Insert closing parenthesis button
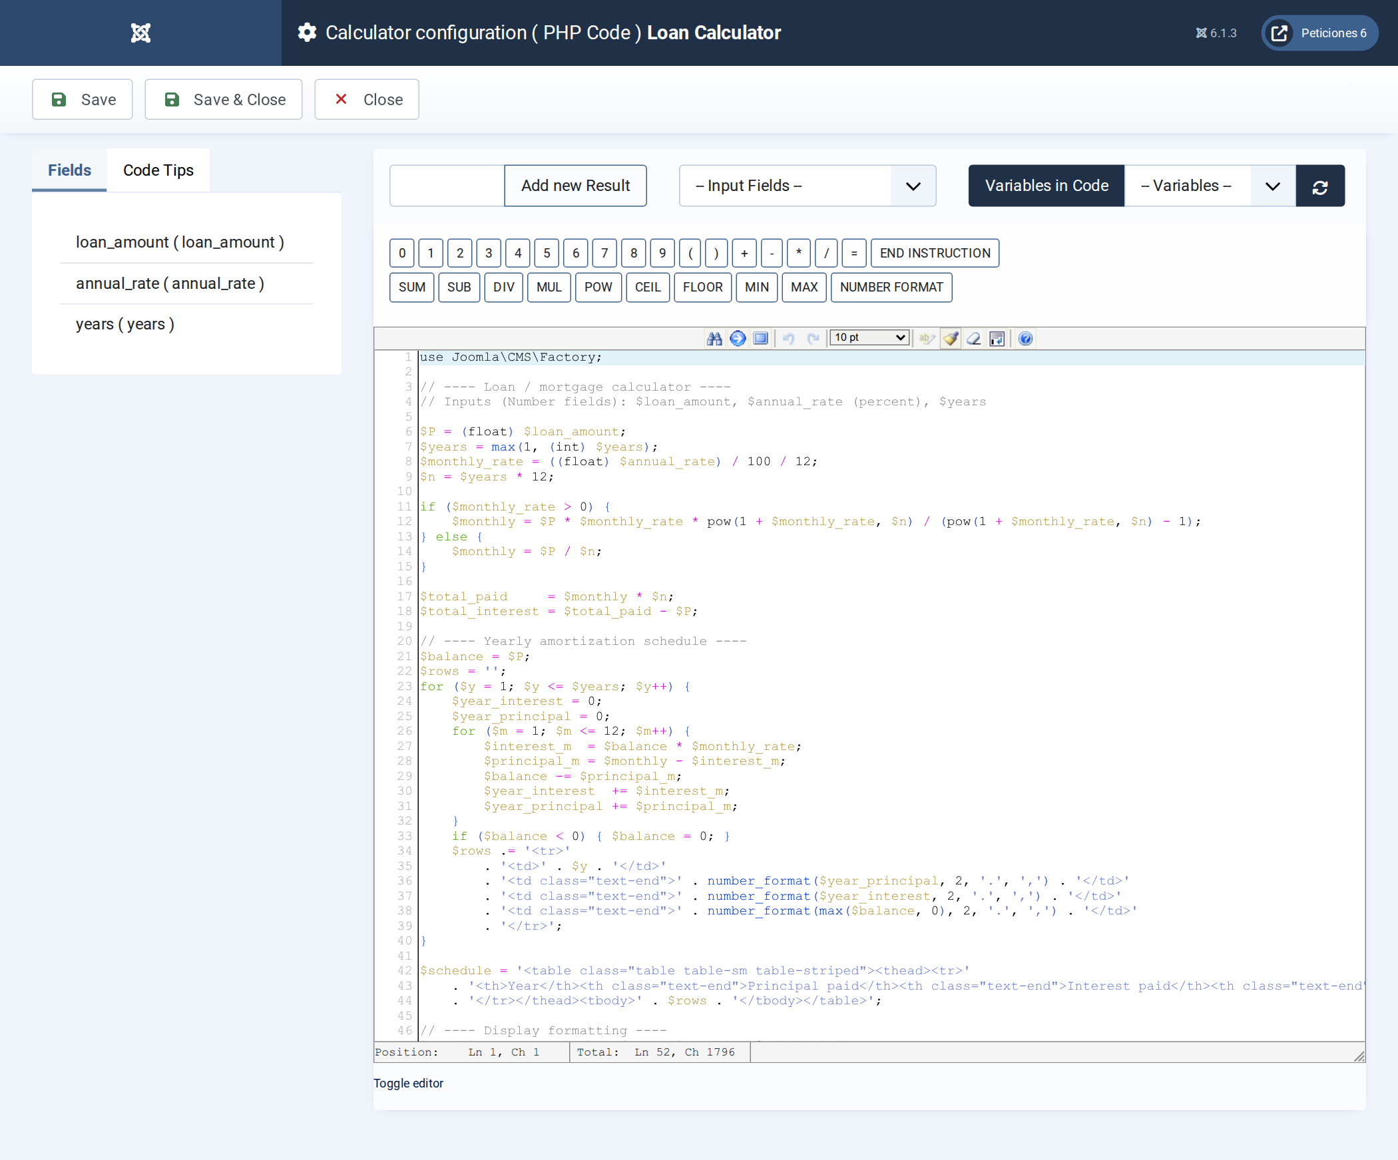This screenshot has width=1398, height=1160. pyautogui.click(x=716, y=253)
